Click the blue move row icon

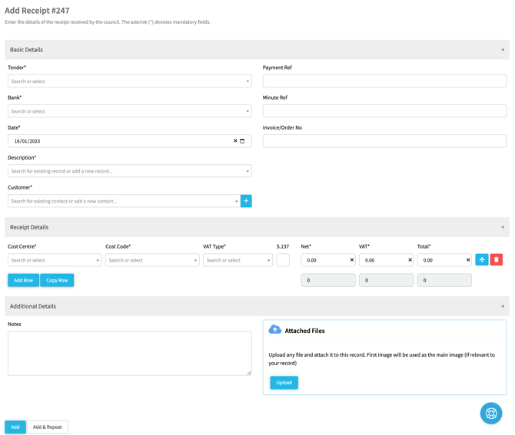(x=482, y=260)
